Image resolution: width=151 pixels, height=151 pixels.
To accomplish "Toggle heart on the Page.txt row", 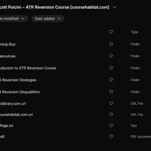I will click(x=111, y=125).
